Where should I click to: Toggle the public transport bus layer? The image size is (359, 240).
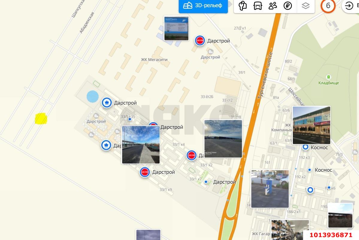[x=258, y=6]
